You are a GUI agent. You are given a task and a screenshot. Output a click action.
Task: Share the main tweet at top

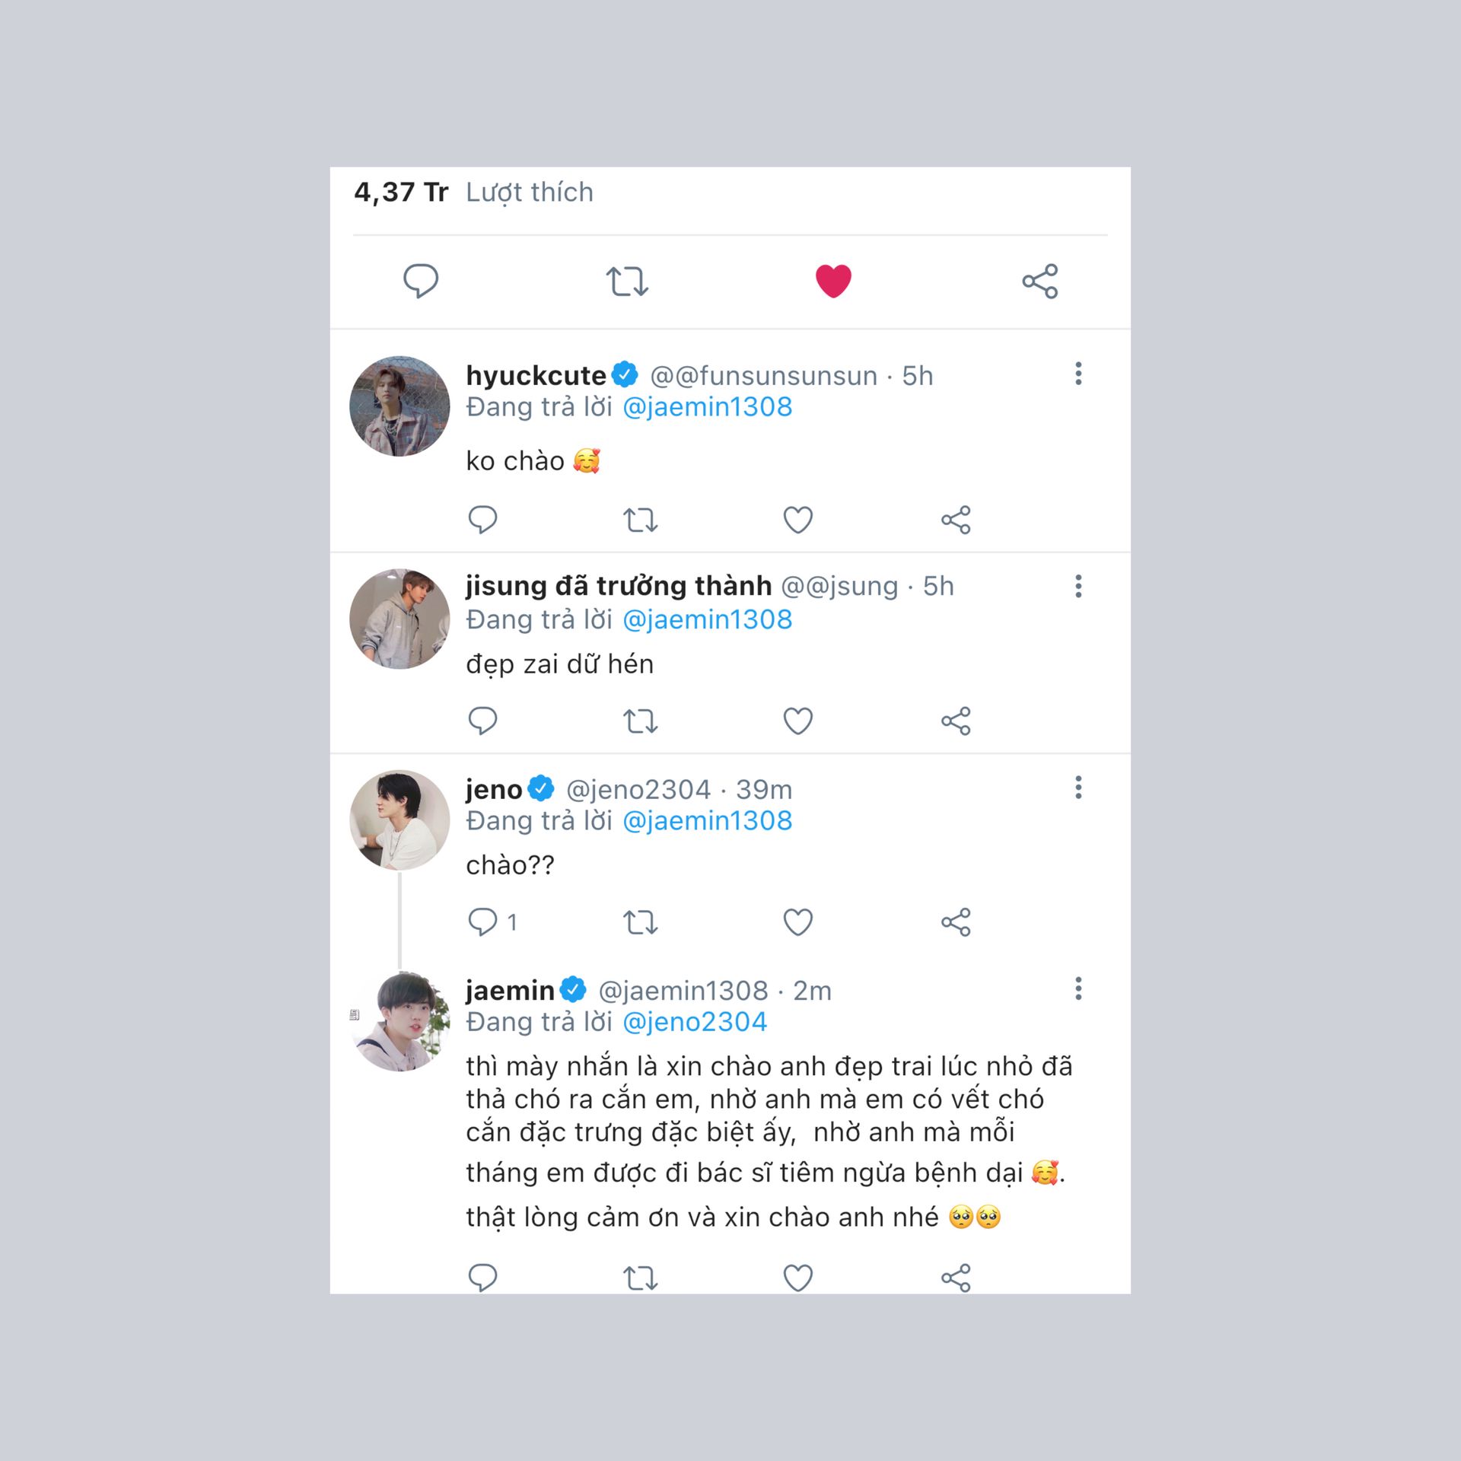pos(1039,281)
